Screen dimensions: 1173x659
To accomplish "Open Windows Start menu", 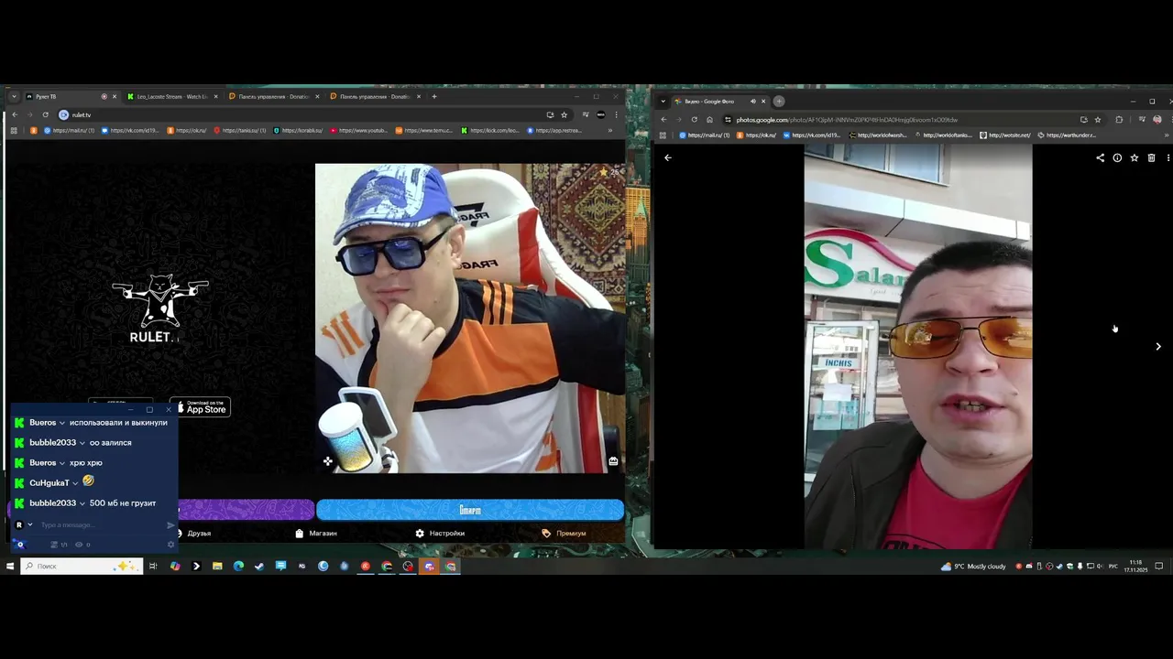I will tap(10, 566).
